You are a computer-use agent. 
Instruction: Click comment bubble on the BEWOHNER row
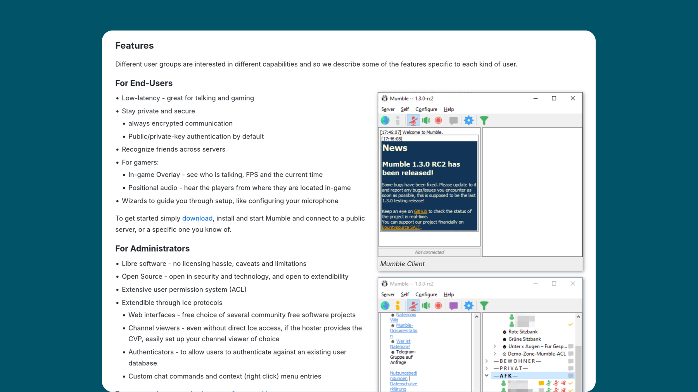point(571,361)
